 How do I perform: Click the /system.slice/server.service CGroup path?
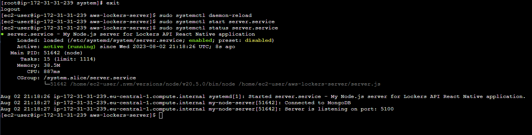(x=90, y=78)
